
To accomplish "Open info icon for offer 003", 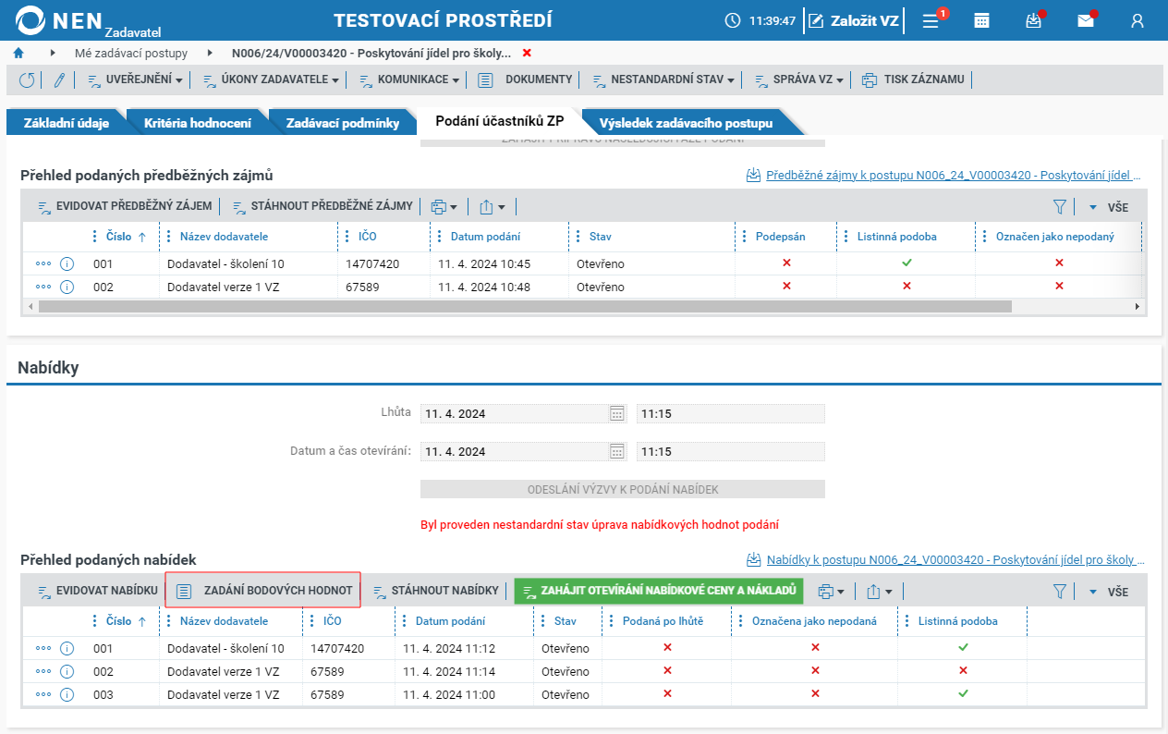I will click(67, 694).
